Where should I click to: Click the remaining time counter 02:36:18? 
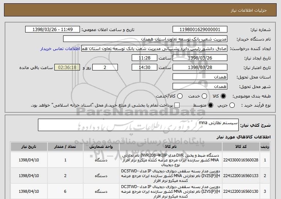pyautogui.click(x=67, y=68)
